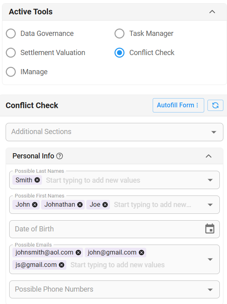The height and width of the screenshot is (304, 227).
Task: Delete the Johnathan name chip
Action: coord(80,205)
